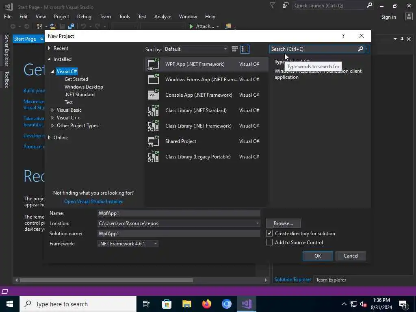Open Microsoft Store from the taskbar

point(167,304)
